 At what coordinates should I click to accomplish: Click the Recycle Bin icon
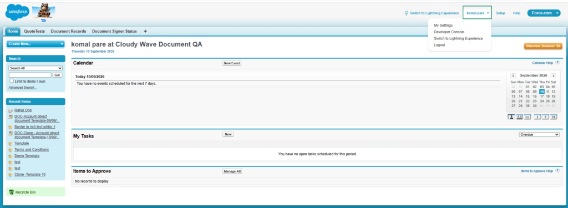tap(11, 192)
